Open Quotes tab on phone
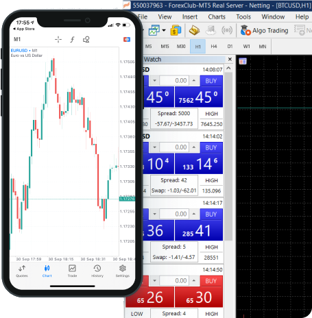The image size is (312, 318). tap(22, 271)
